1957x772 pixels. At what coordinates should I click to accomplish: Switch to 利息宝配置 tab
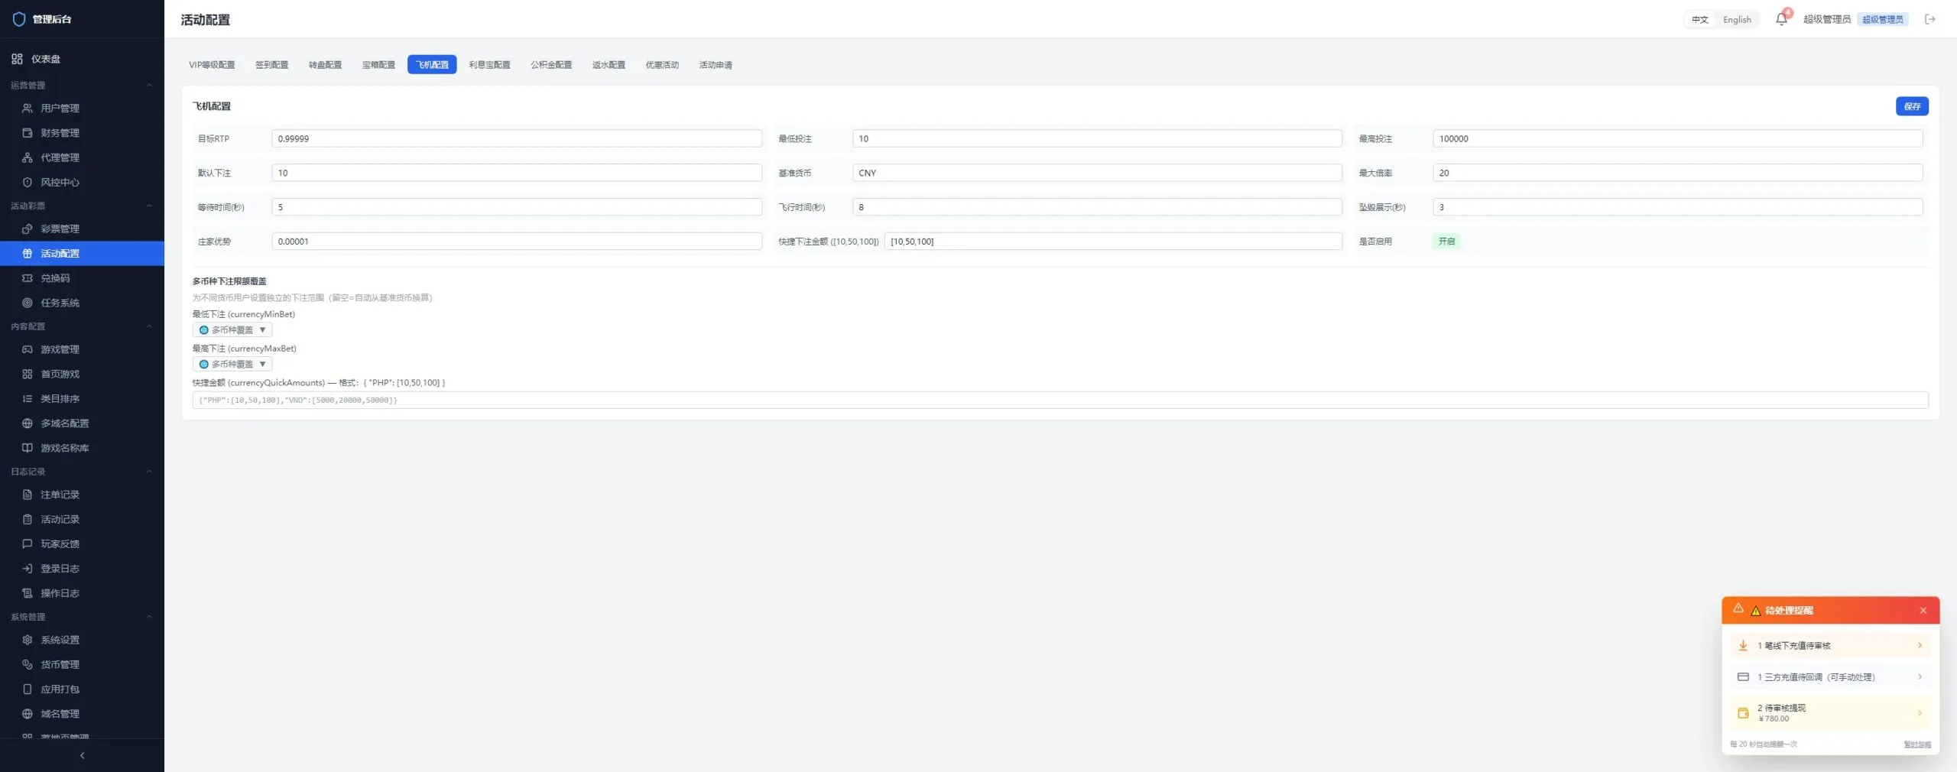[x=489, y=65]
